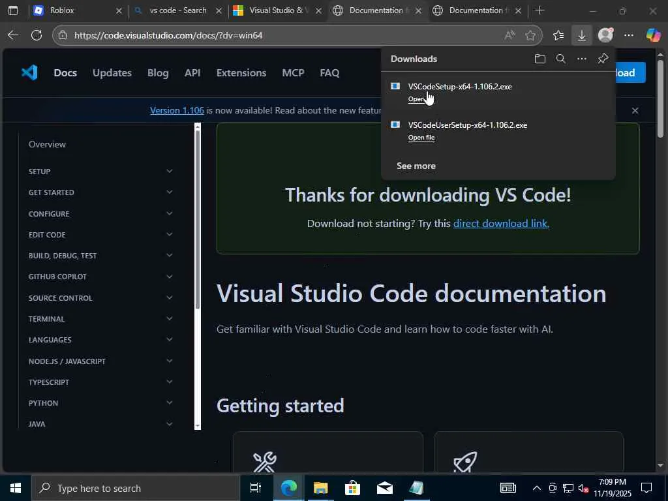Pin the Downloads panel
This screenshot has height=501, width=668.
pos(603,59)
